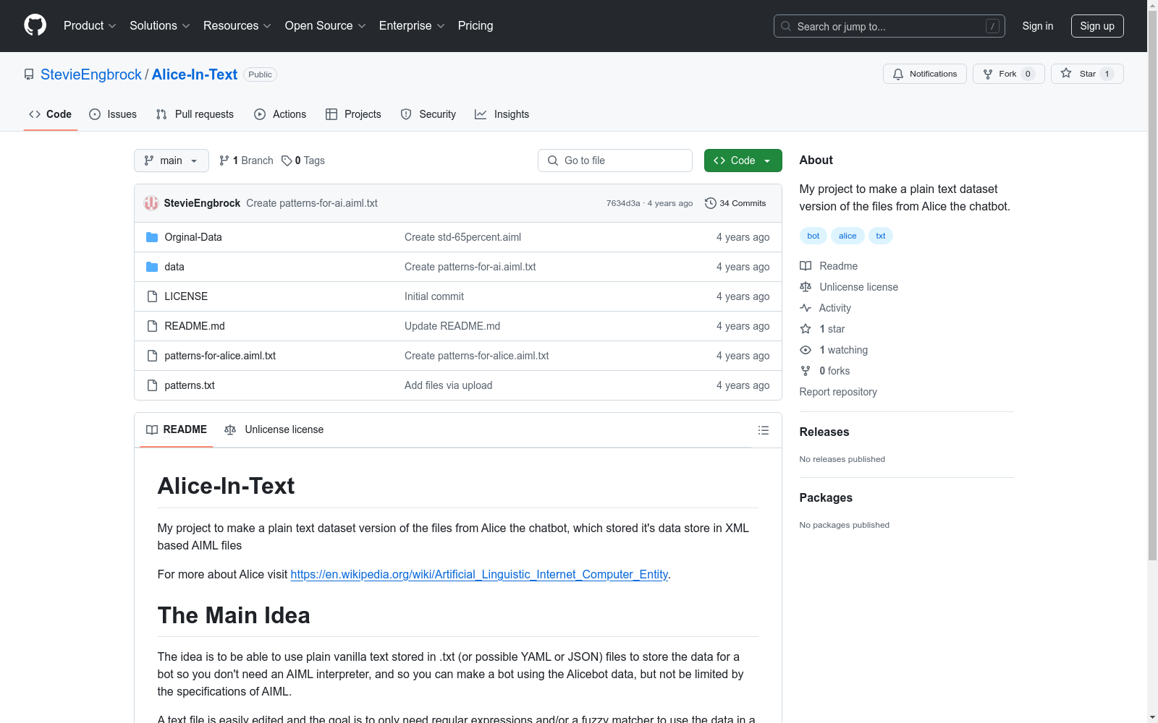Open the Packages heading link
Screen dimensions: 1158x723
tap(826, 497)
